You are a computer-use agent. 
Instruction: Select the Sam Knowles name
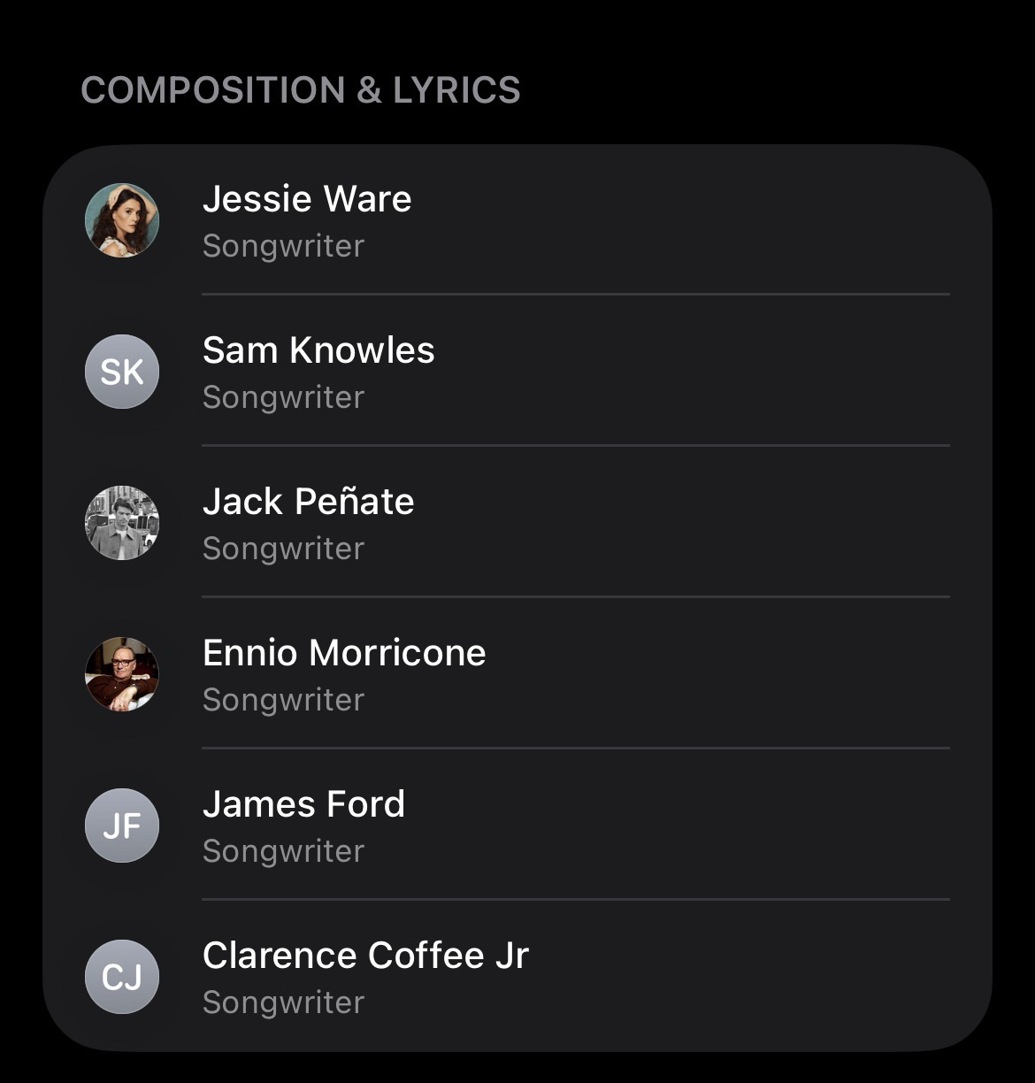click(x=318, y=350)
